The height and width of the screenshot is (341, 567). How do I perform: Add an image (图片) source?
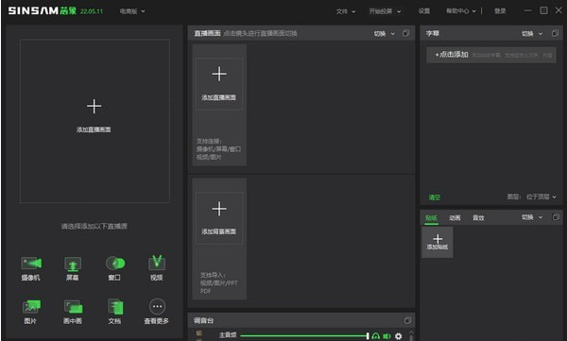(31, 312)
